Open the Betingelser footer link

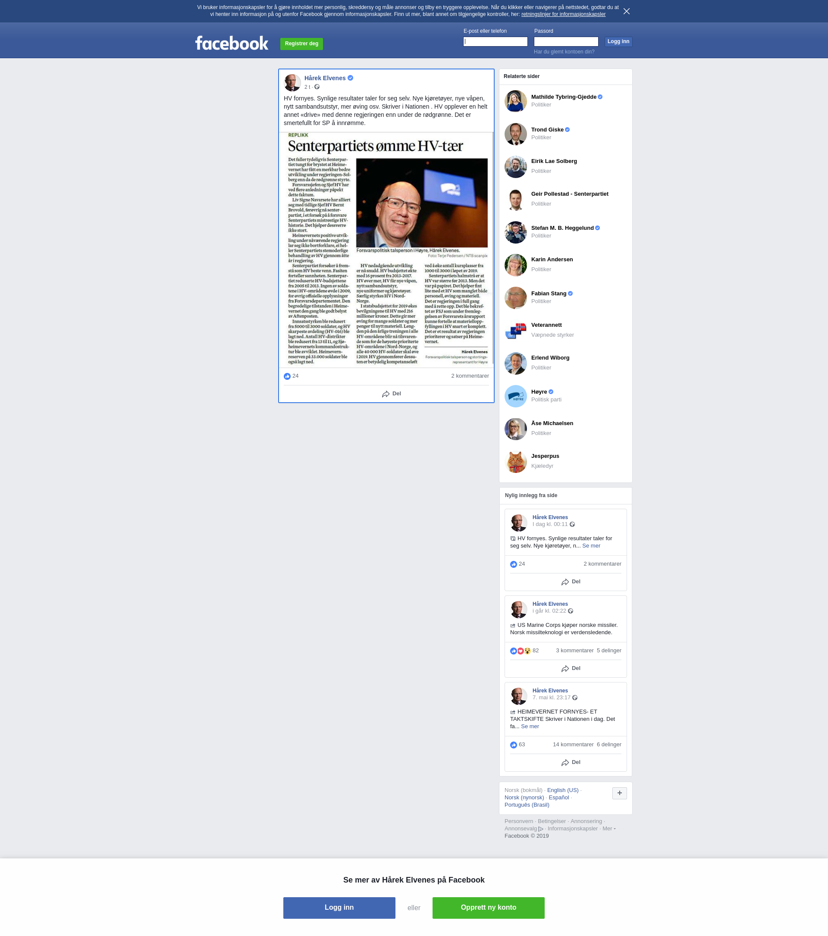[552, 821]
